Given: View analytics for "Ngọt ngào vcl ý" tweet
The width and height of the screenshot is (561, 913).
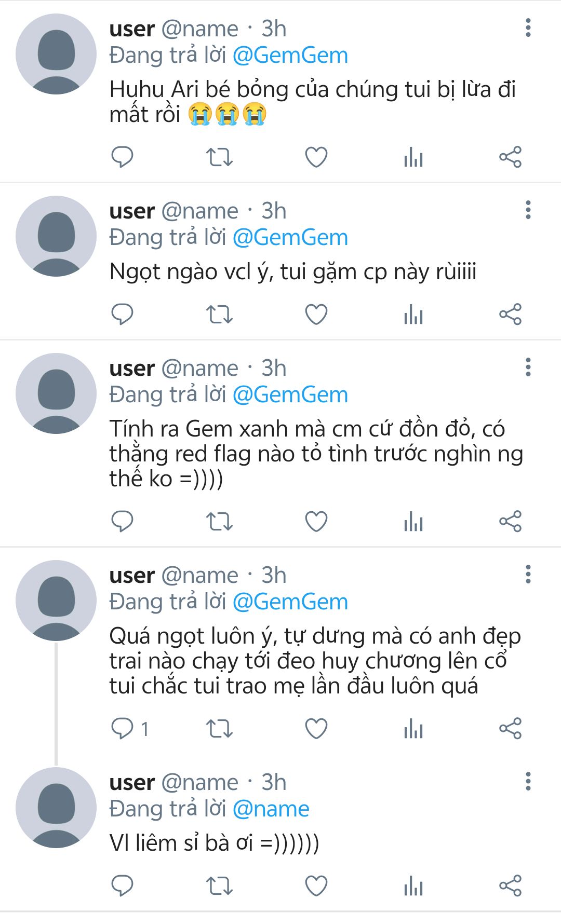Looking at the screenshot, I should click(413, 315).
